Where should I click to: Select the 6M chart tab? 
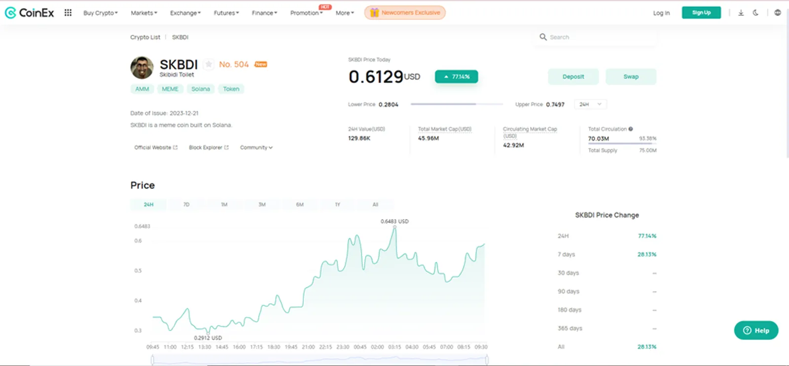click(300, 204)
